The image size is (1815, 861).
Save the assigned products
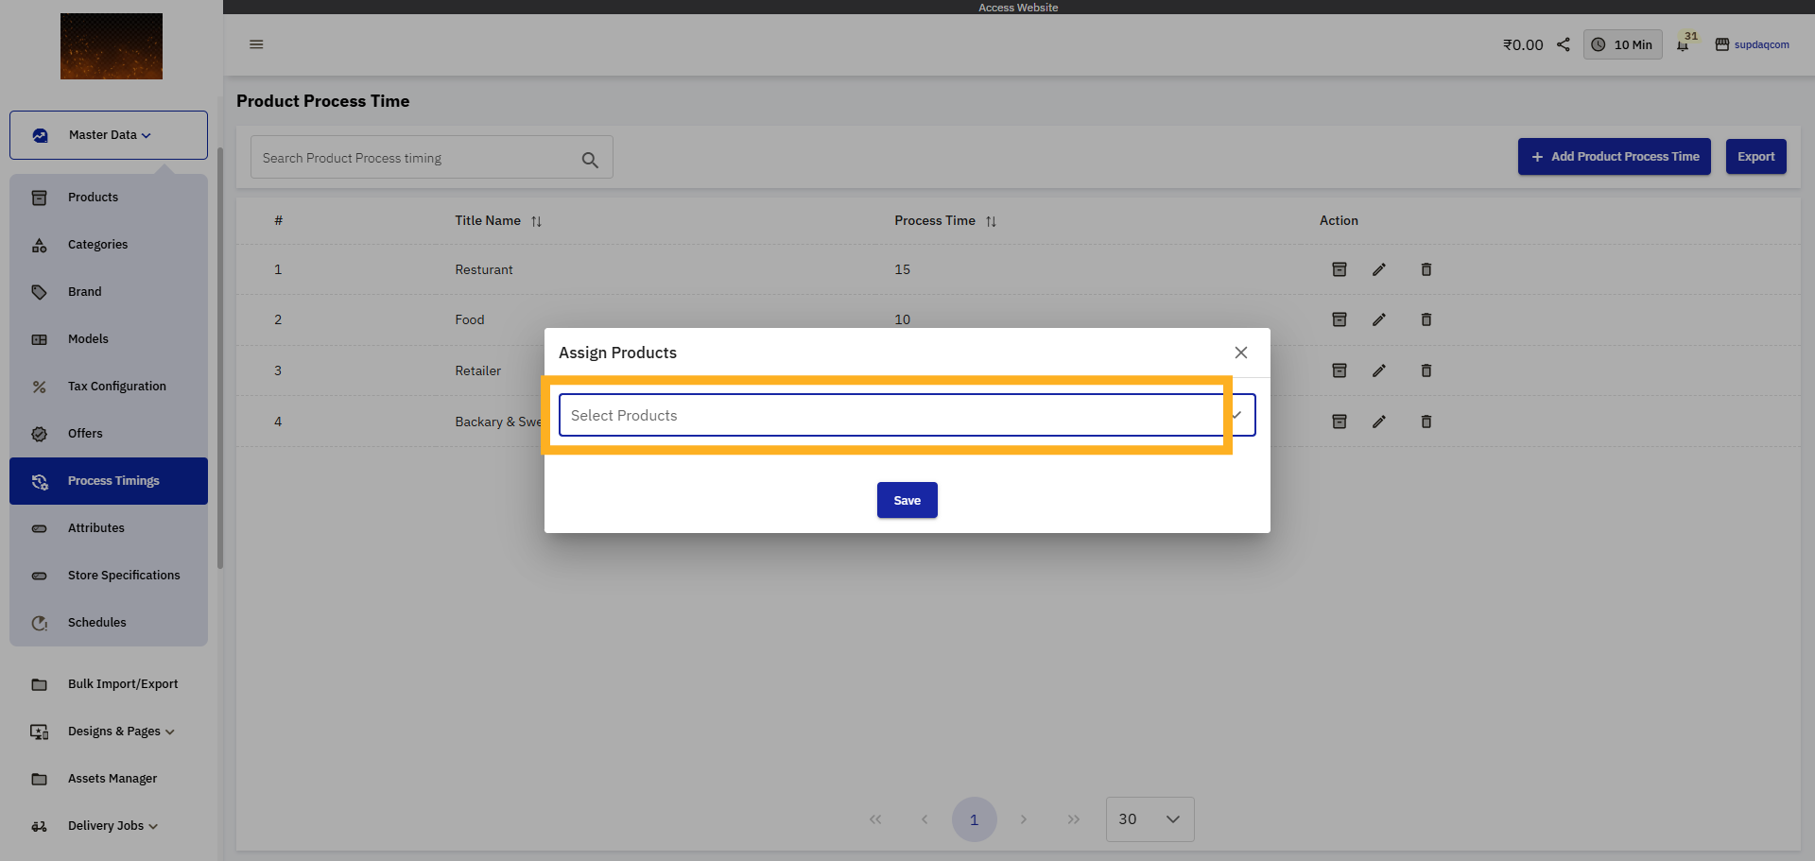tap(907, 500)
